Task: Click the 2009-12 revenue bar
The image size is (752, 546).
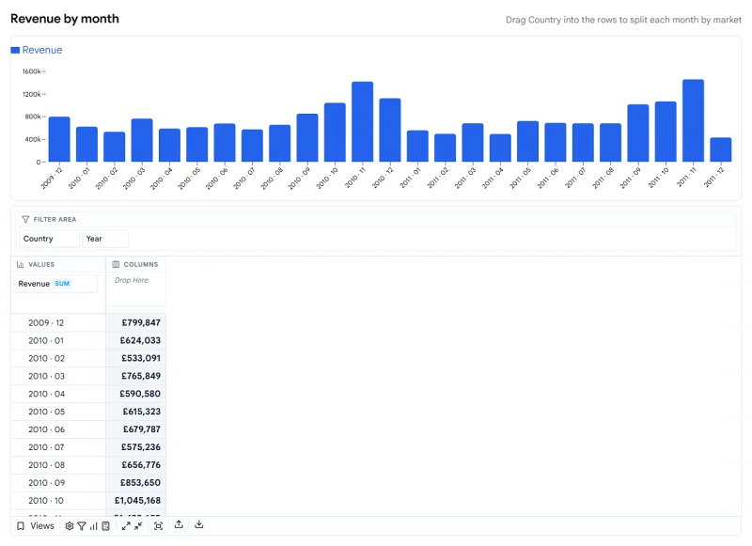Action: point(59,139)
